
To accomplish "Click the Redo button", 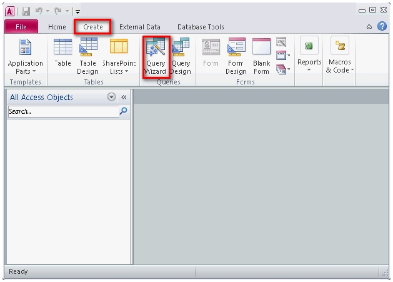I will [58, 11].
